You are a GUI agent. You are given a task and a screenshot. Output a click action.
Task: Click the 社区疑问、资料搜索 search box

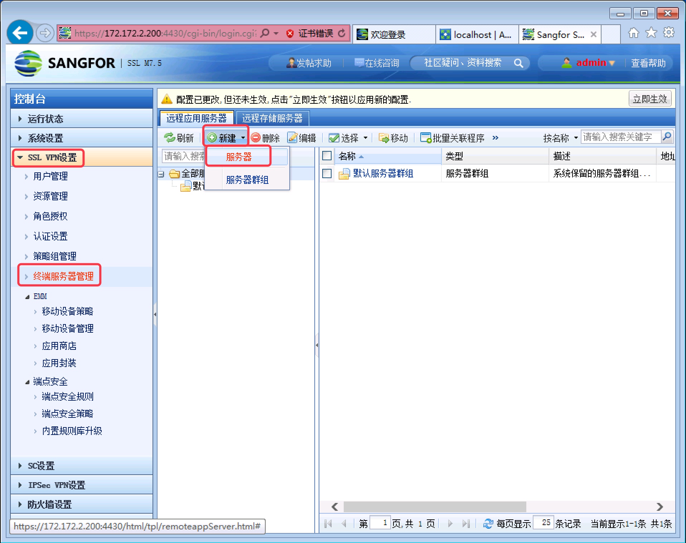[x=469, y=63]
